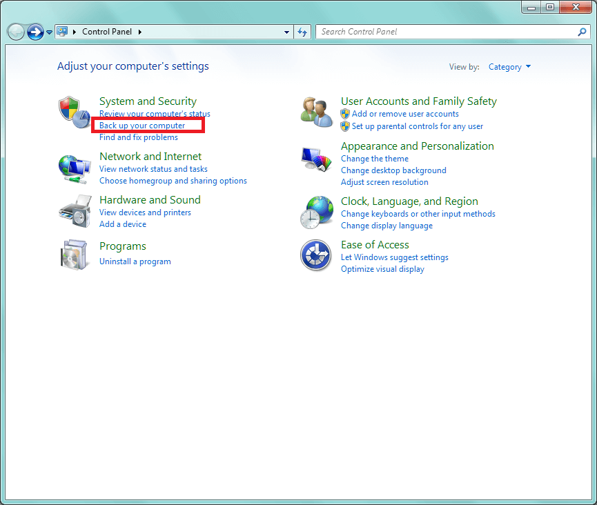
Task: Click Optimize visual display
Action: (x=382, y=269)
